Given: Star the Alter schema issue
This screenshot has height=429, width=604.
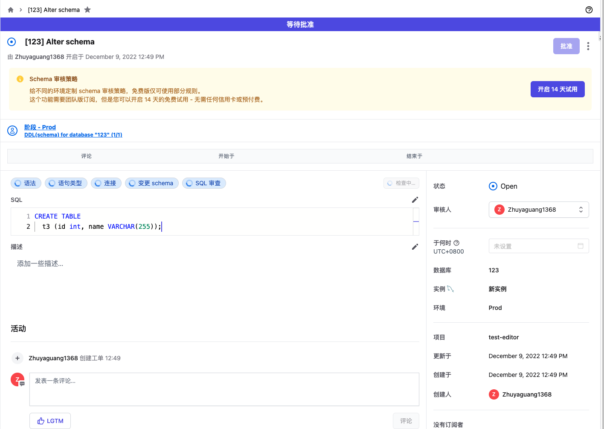Looking at the screenshot, I should 87,10.
